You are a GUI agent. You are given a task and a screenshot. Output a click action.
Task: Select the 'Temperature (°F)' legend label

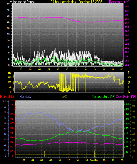coord(103,97)
